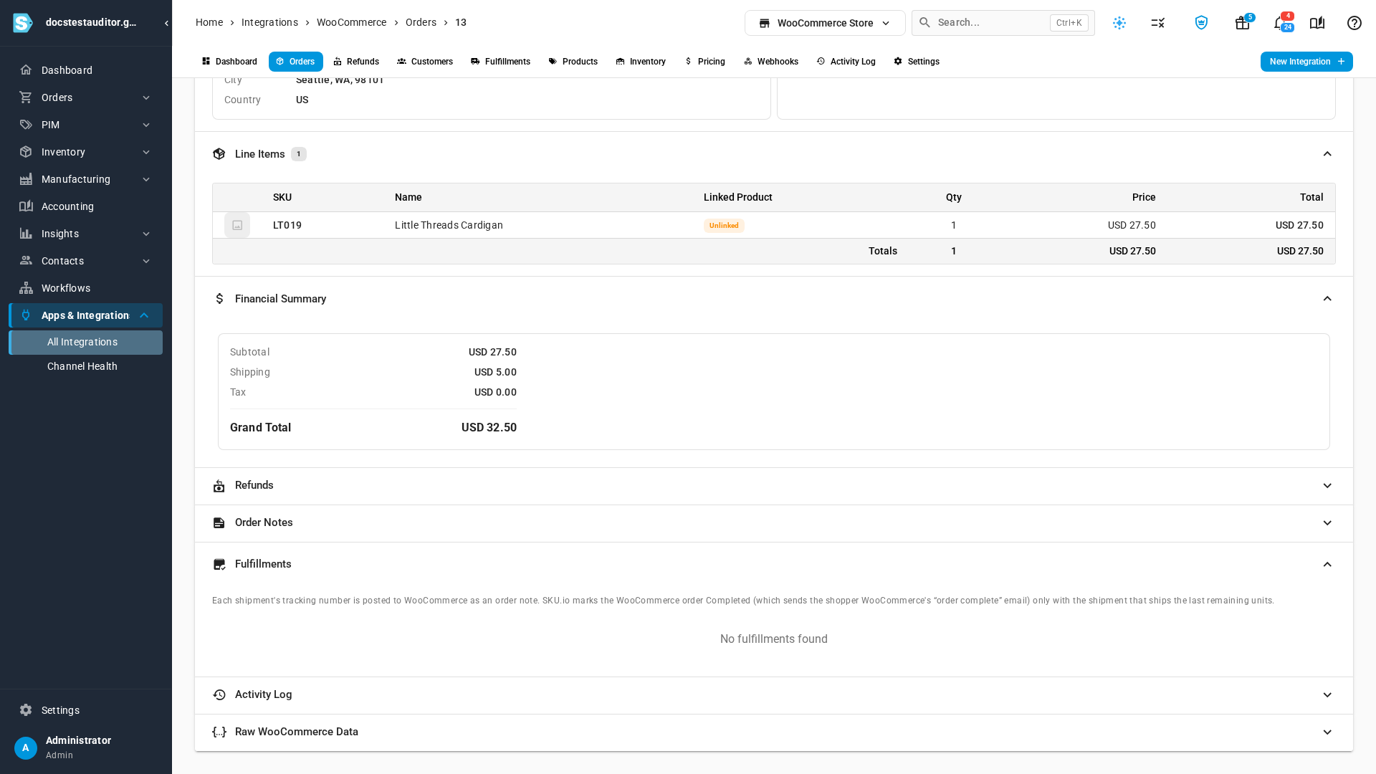Open the WooCommerce Store dropdown
The width and height of the screenshot is (1376, 774).
tap(825, 23)
